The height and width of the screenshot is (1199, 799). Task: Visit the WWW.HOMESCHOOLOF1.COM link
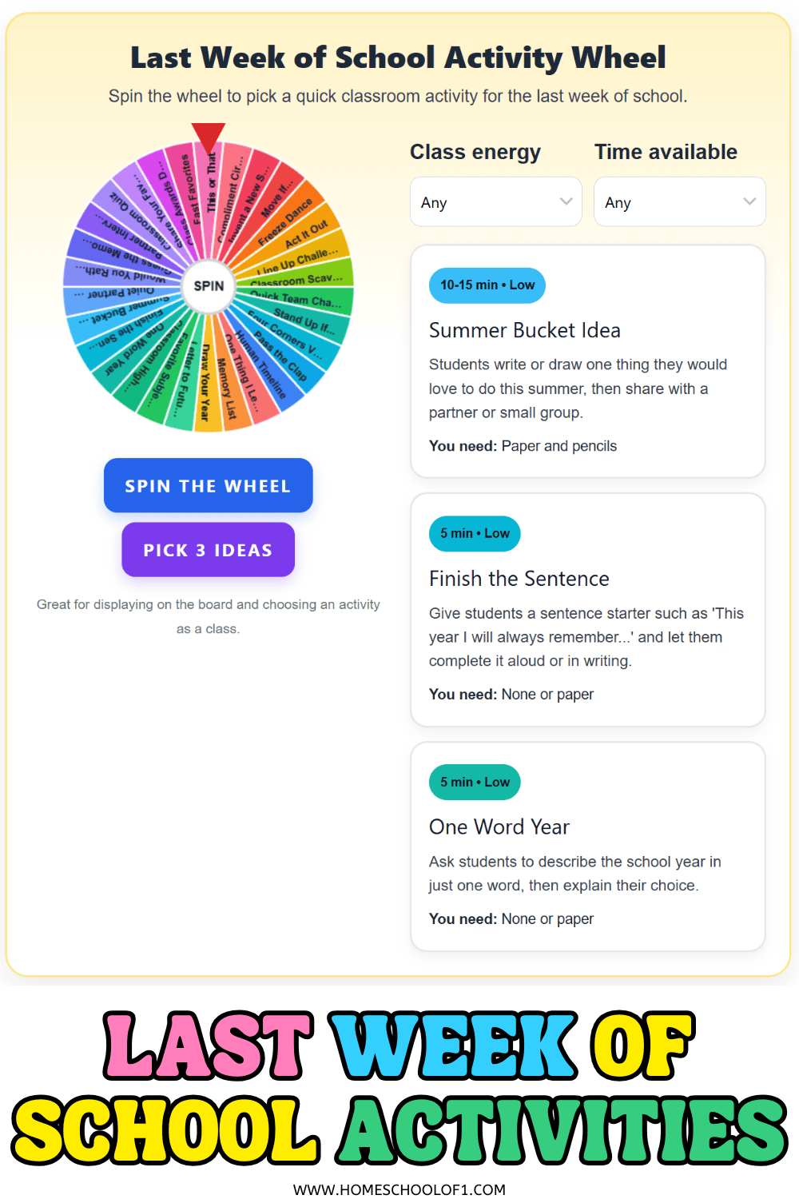click(399, 1190)
